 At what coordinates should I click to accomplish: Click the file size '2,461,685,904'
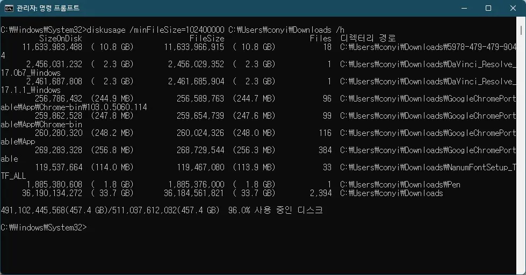pos(196,82)
